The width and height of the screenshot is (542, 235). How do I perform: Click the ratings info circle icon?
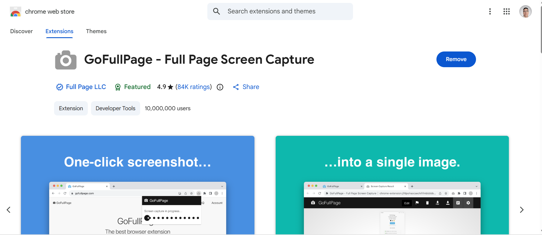pos(220,87)
